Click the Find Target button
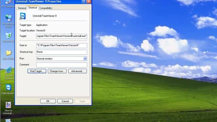This screenshot has width=217, height=122. 37,71
